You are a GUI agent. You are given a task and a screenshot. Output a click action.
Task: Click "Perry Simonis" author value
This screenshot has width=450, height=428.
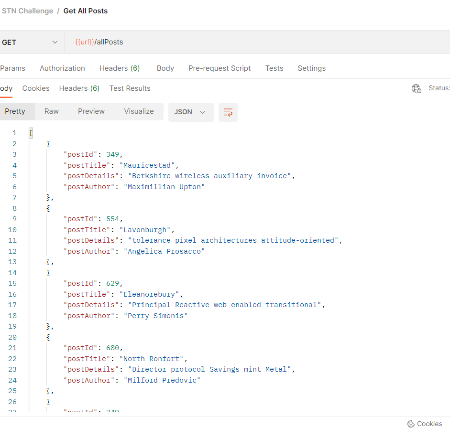(155, 316)
